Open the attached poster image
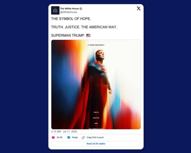This screenshot has height=153, width=191. [x=96, y=84]
